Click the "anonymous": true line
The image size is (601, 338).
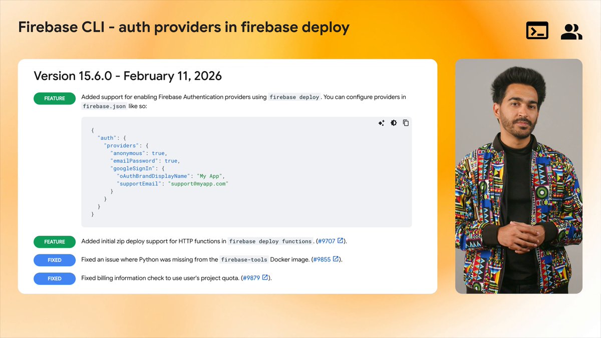pyautogui.click(x=139, y=153)
